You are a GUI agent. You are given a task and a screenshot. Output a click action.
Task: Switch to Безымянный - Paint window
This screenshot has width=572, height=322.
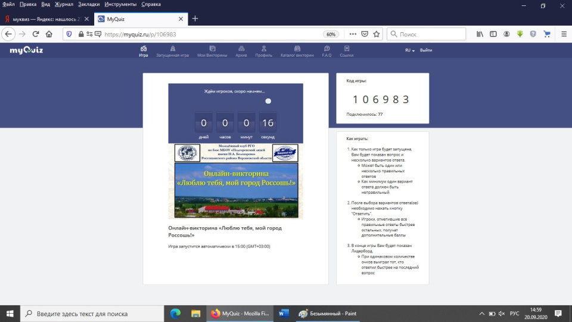pos(328,314)
